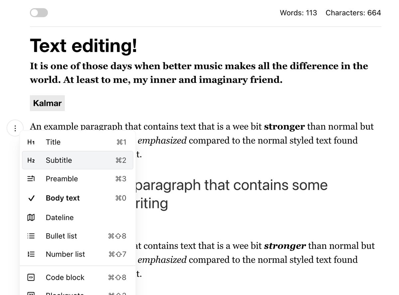Pick Preamble in the menu
This screenshot has height=295, width=399.
point(77,179)
